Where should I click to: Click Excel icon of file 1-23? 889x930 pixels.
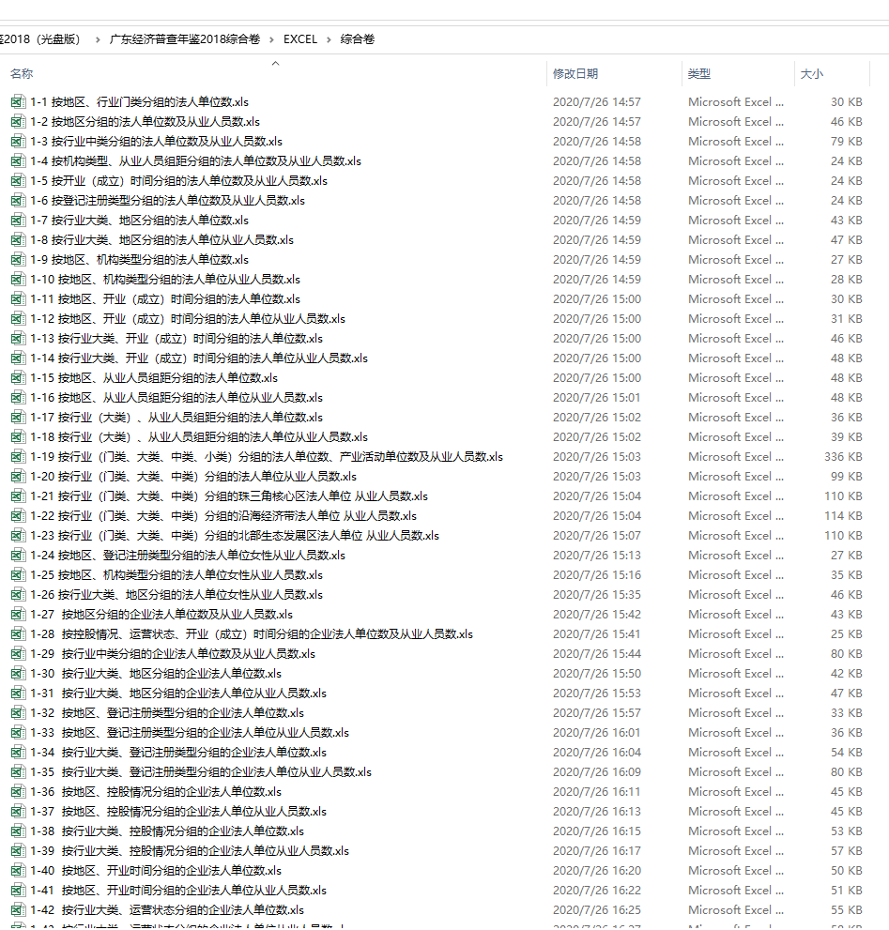[19, 536]
